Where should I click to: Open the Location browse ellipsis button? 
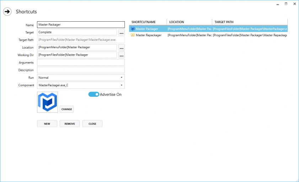pyautogui.click(x=122, y=48)
